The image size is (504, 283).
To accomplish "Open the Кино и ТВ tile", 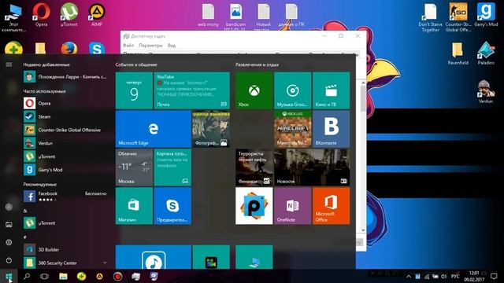I will pos(331,90).
